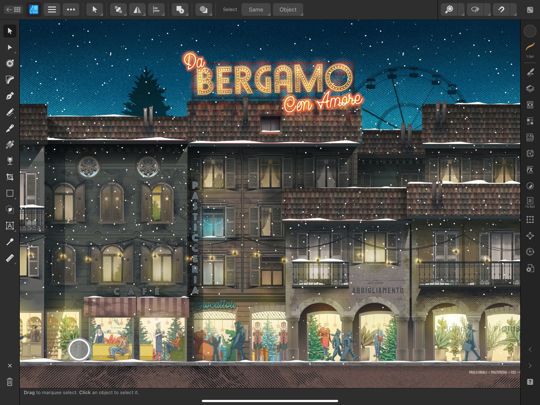Select the dashed-circle shape builder tool
This screenshot has height=405, width=540.
pos(9,210)
